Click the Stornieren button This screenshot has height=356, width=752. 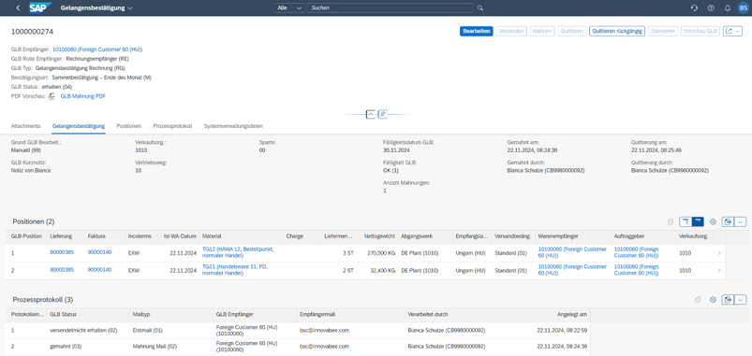[x=663, y=31]
